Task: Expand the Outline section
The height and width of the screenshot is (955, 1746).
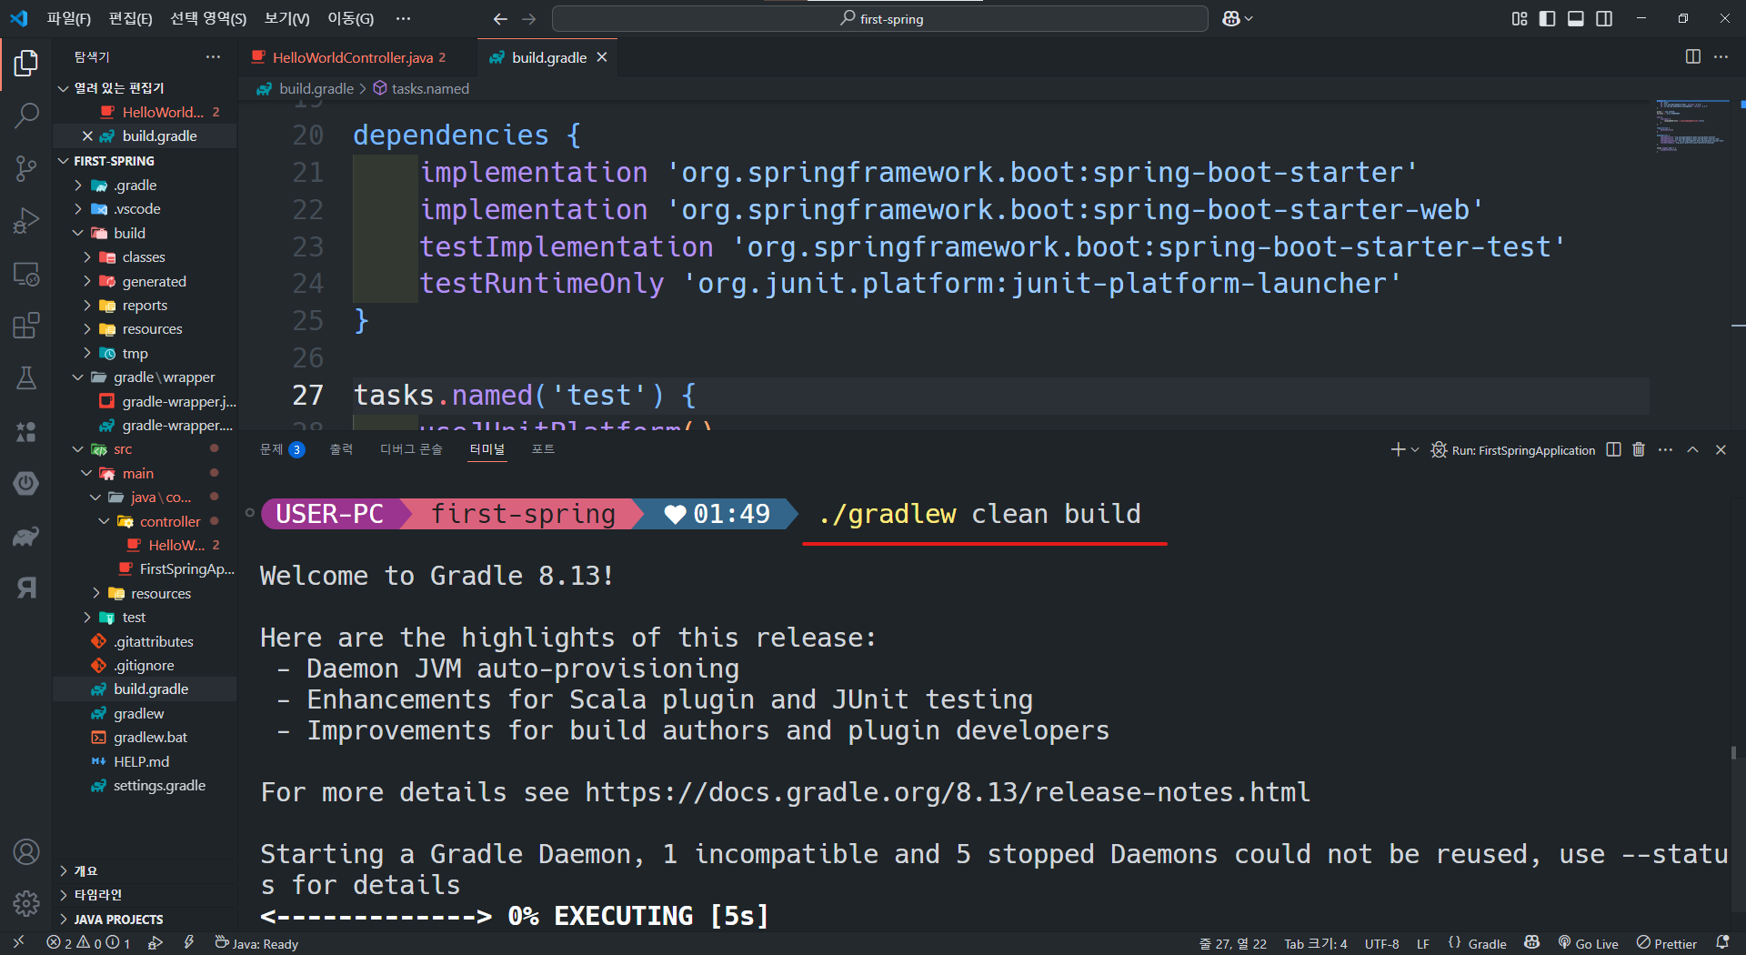Action: 85,870
